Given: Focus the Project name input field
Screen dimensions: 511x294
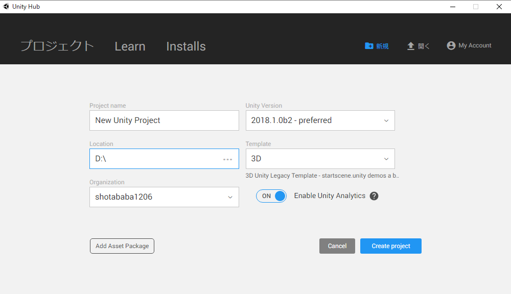Looking at the screenshot, I should (x=164, y=120).
